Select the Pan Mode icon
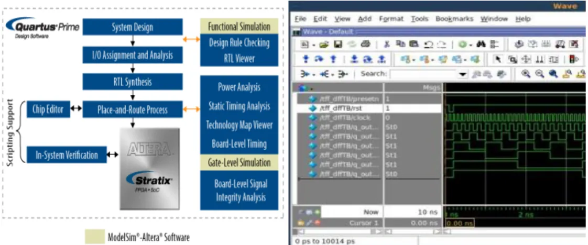The height and width of the screenshot is (245, 588). 526,59
